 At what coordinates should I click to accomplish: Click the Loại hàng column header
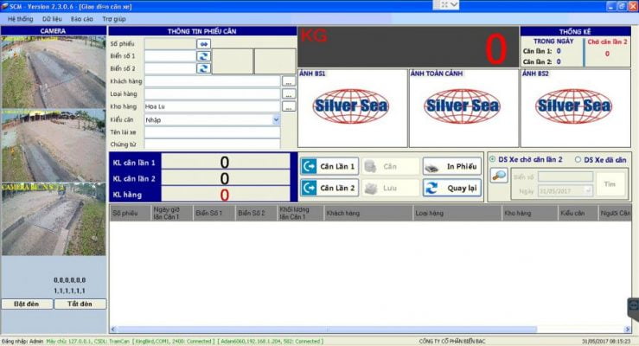457,213
